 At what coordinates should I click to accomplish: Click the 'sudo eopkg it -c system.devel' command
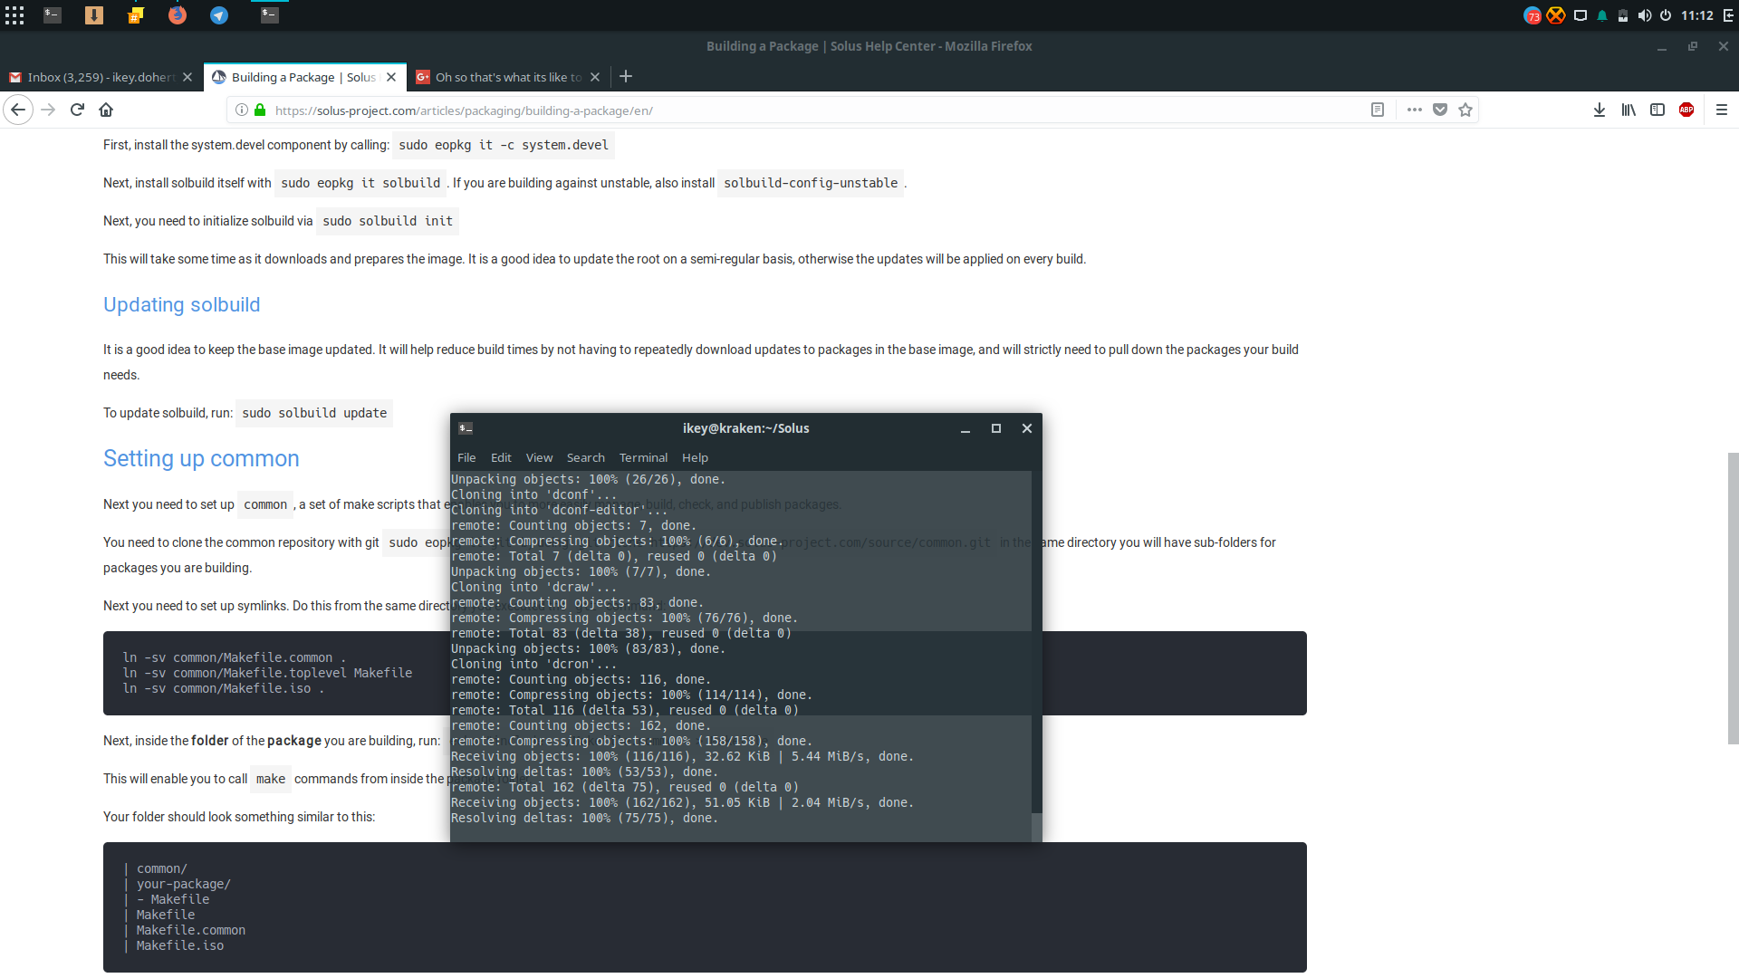[504, 145]
